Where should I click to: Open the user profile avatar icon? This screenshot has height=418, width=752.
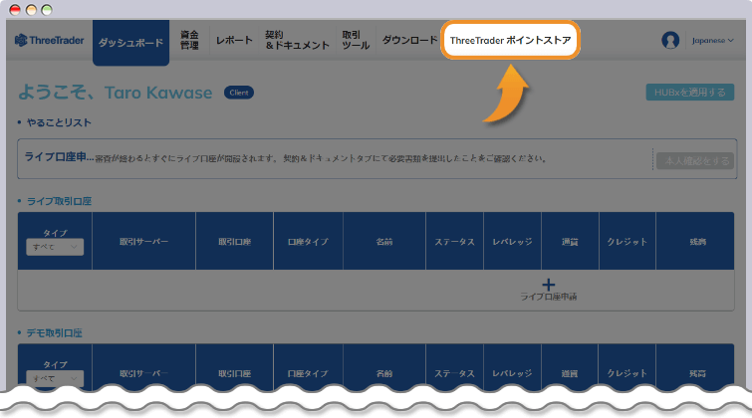pos(670,40)
